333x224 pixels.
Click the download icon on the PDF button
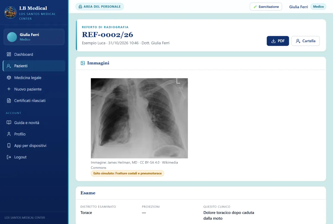coord(273,41)
